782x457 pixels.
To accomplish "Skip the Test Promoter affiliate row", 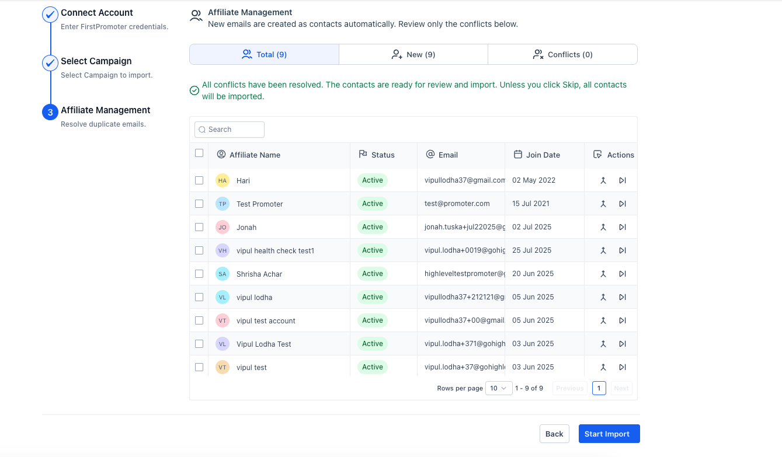I will 623,204.
